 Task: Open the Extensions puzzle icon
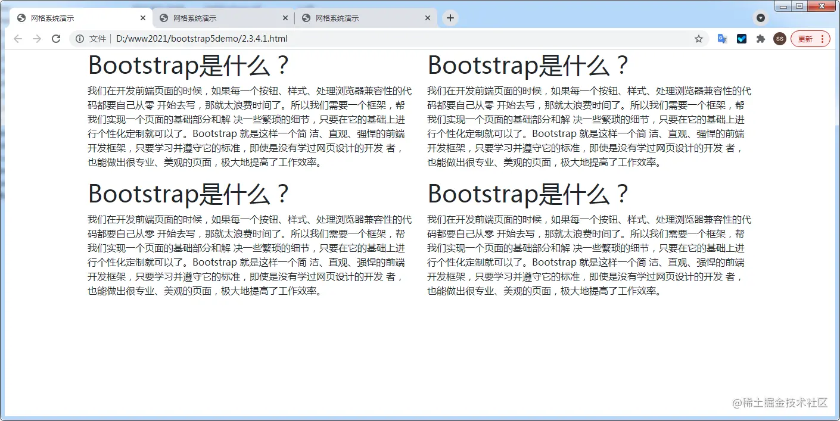761,39
